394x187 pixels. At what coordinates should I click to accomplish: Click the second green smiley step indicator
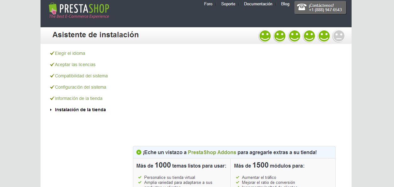coord(280,36)
